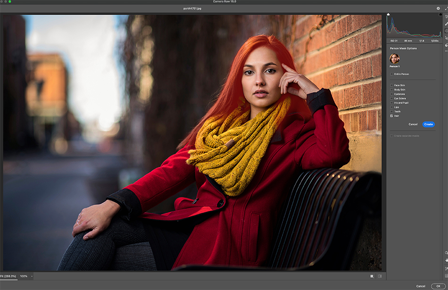
Task: Enable the Iris and Pupil option
Action: (x=391, y=103)
